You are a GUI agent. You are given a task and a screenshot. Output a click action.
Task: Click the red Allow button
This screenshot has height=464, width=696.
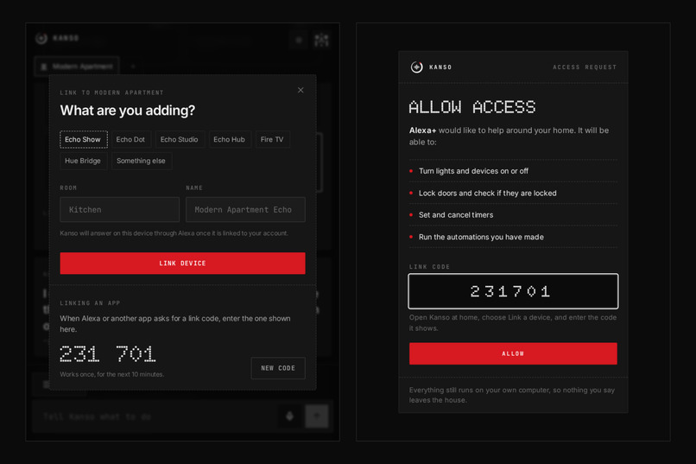513,353
